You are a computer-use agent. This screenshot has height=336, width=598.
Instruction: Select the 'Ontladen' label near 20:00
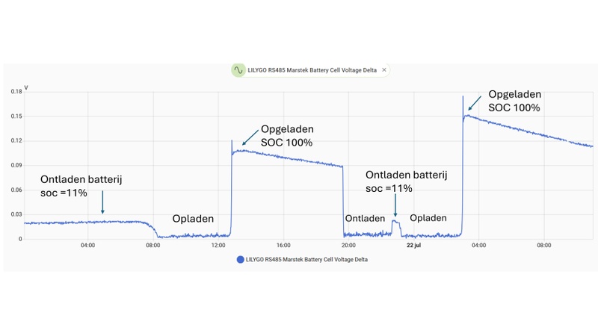(x=365, y=218)
